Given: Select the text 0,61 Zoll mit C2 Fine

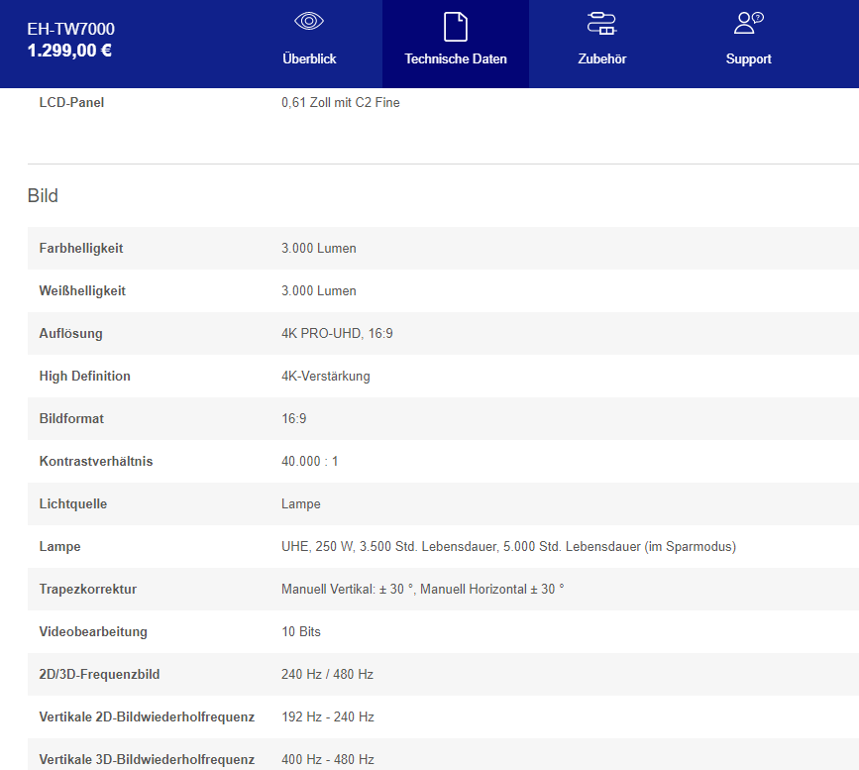Looking at the screenshot, I should click(x=340, y=102).
